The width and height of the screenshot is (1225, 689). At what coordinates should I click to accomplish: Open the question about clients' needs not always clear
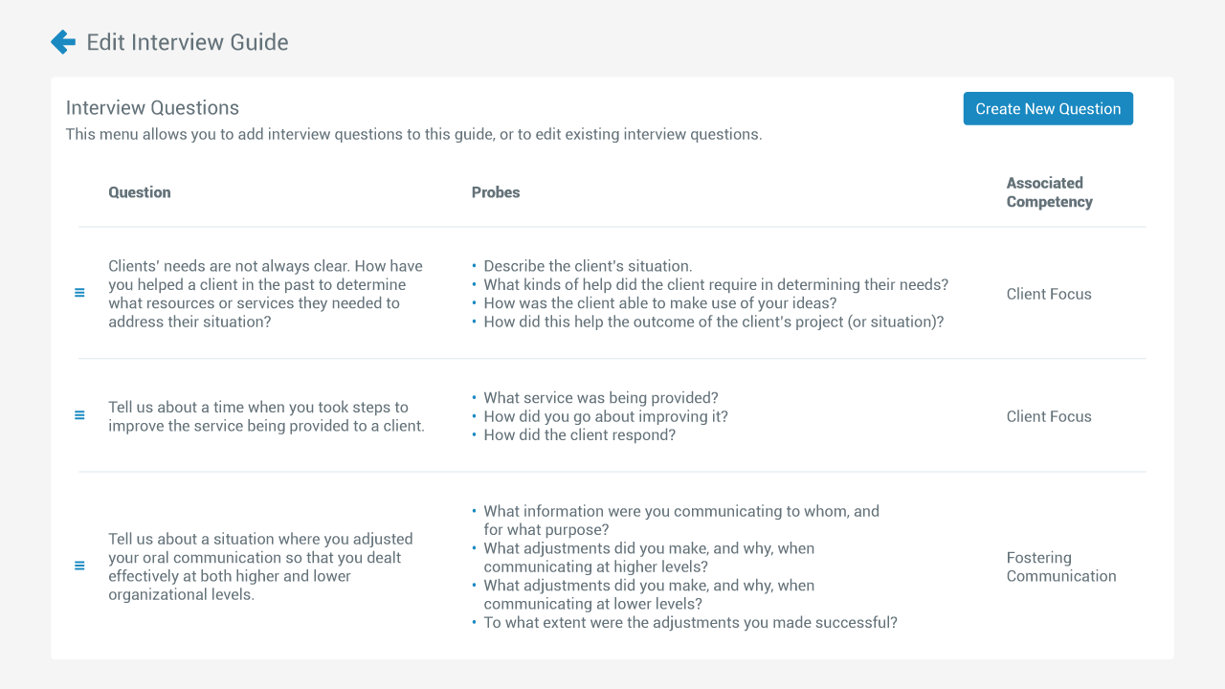(x=265, y=294)
